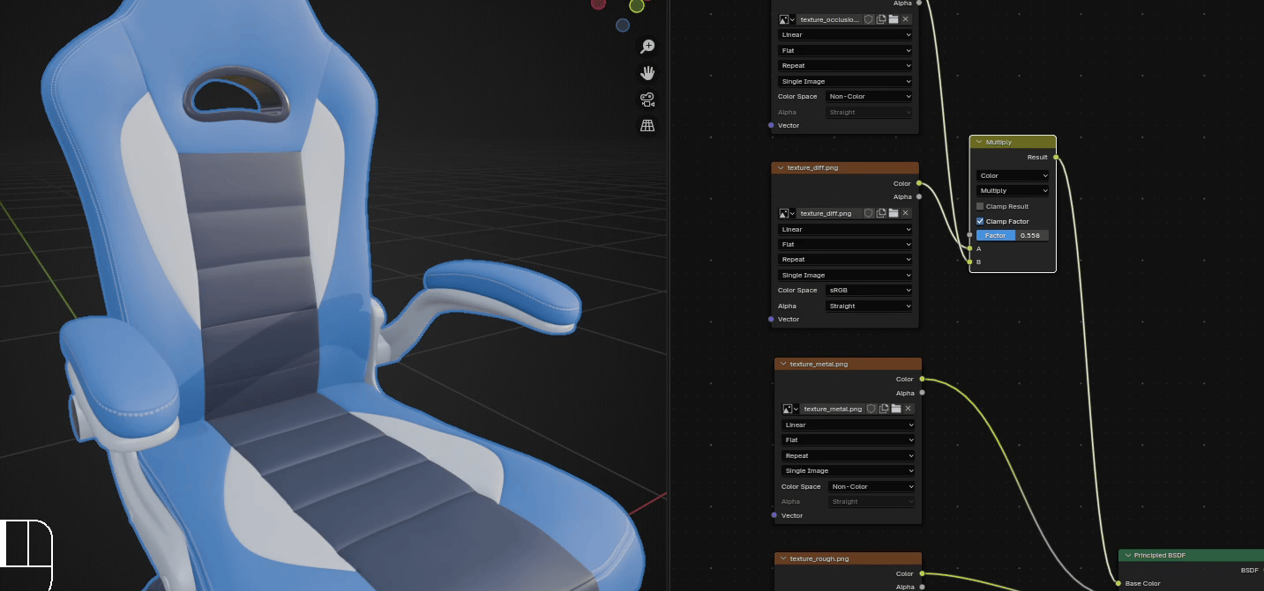The image size is (1264, 591).
Task: Click the Result output socket on Multiply node
Action: (1056, 158)
